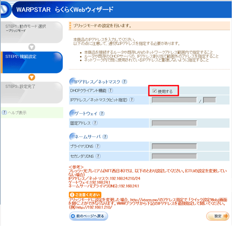Click the 固定アドレス gateway input field
Image resolution: width=232 pixels, height=227 pixels.
174,123
